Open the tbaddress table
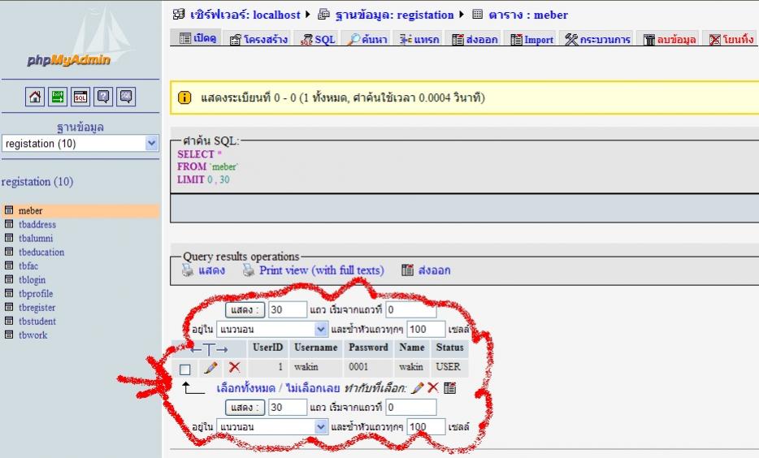This screenshot has width=759, height=458. [37, 224]
